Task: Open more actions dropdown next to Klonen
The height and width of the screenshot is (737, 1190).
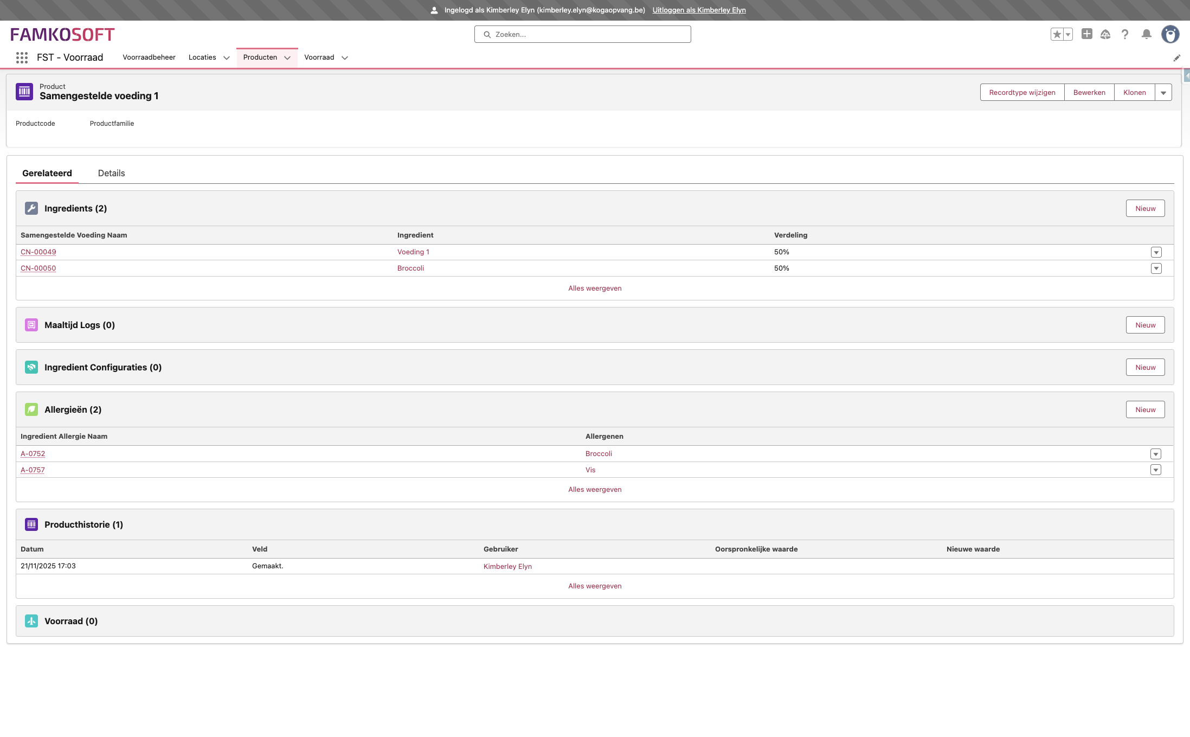Action: [1163, 93]
